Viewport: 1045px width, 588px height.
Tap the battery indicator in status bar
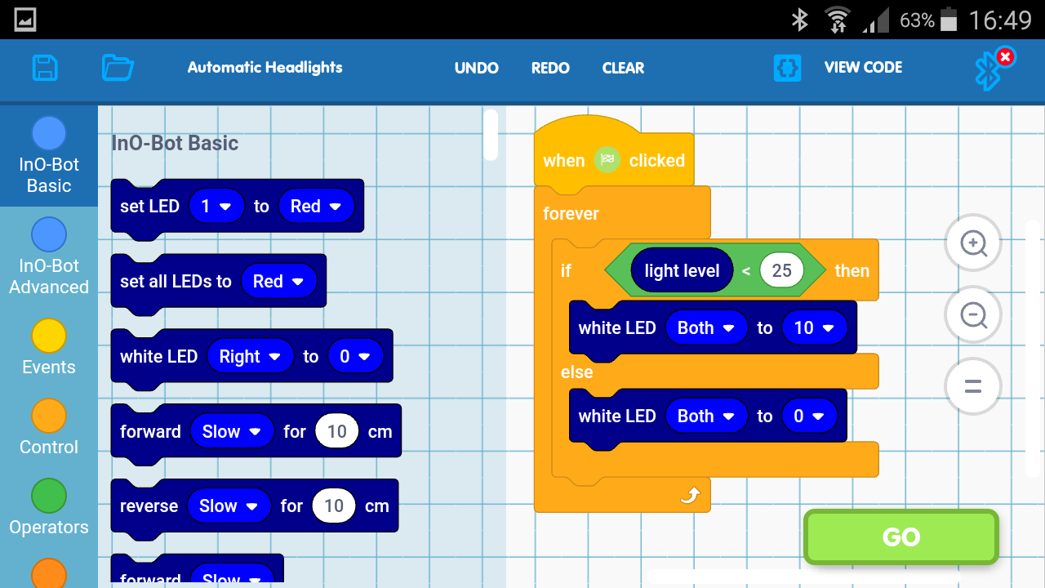(949, 20)
